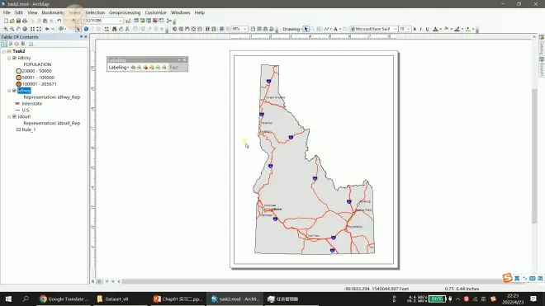Click the Drawing menu button

[x=292, y=29]
